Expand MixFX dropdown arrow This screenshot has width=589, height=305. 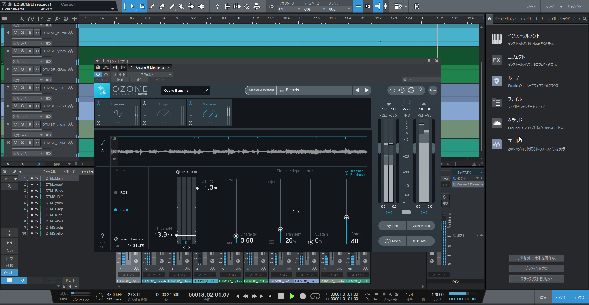481,173
